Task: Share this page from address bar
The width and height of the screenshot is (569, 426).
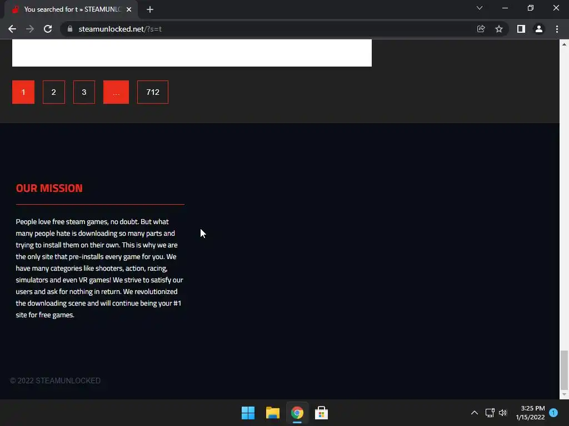Action: [481, 29]
